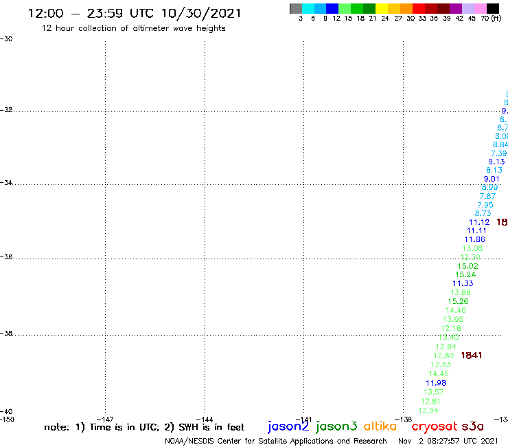Click the wave height value 8.13
Screen dimensions: 508x447
(x=494, y=170)
